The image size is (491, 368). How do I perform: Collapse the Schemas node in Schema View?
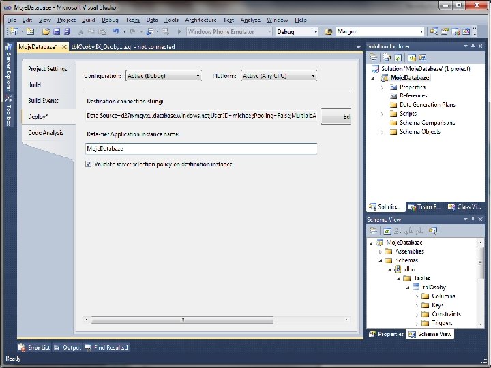tap(380, 260)
